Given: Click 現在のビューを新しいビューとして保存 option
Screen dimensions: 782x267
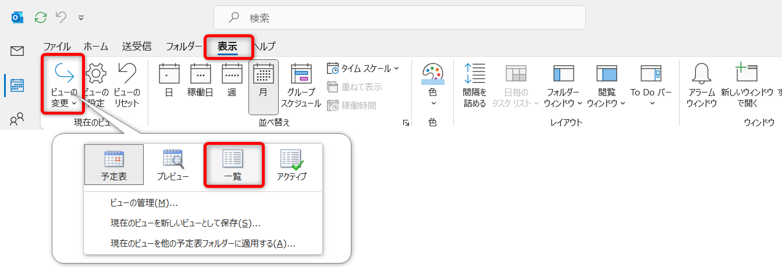Looking at the screenshot, I should 185,223.
